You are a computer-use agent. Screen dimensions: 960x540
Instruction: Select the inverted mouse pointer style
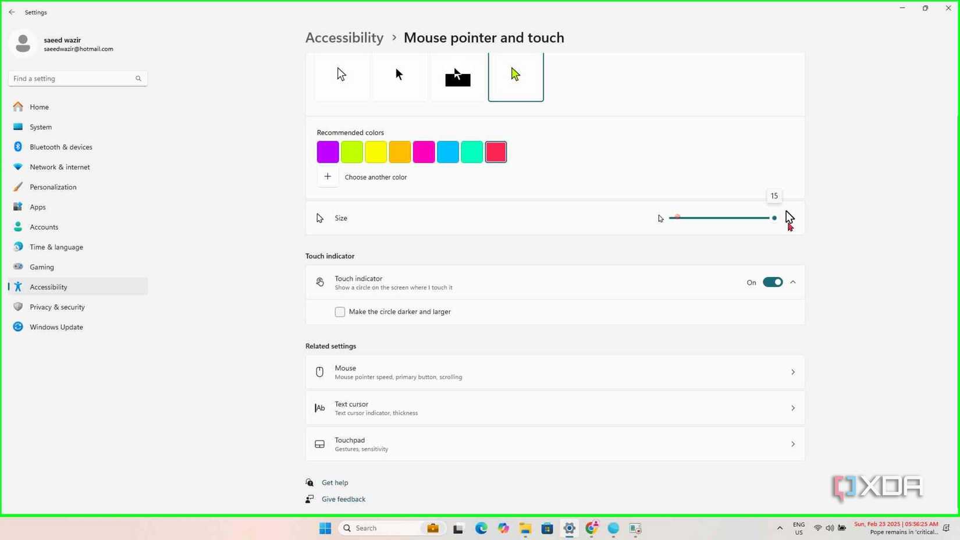click(x=457, y=74)
